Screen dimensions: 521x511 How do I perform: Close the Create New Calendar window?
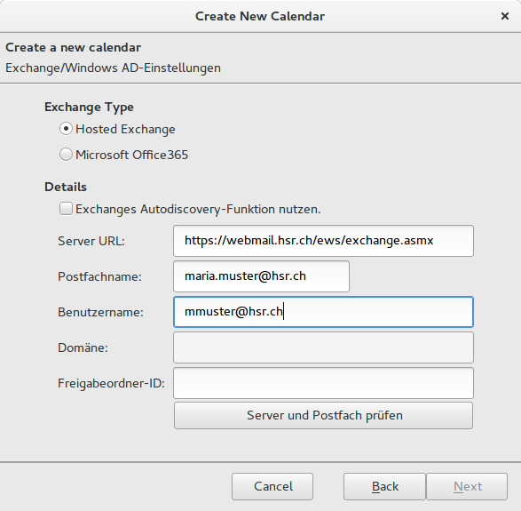coord(505,16)
